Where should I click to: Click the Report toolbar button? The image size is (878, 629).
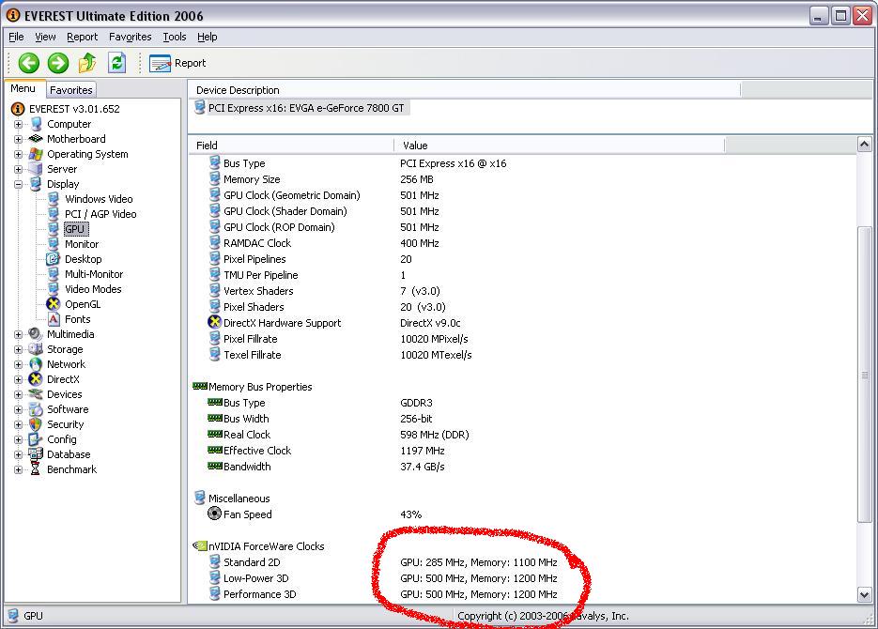[178, 63]
